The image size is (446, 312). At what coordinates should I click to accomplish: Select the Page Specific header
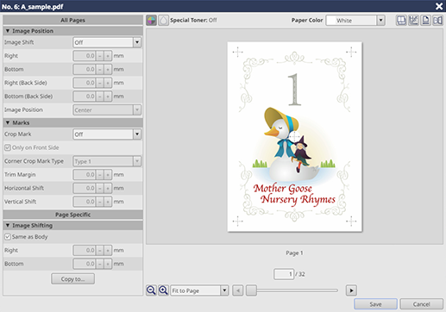coord(72,215)
